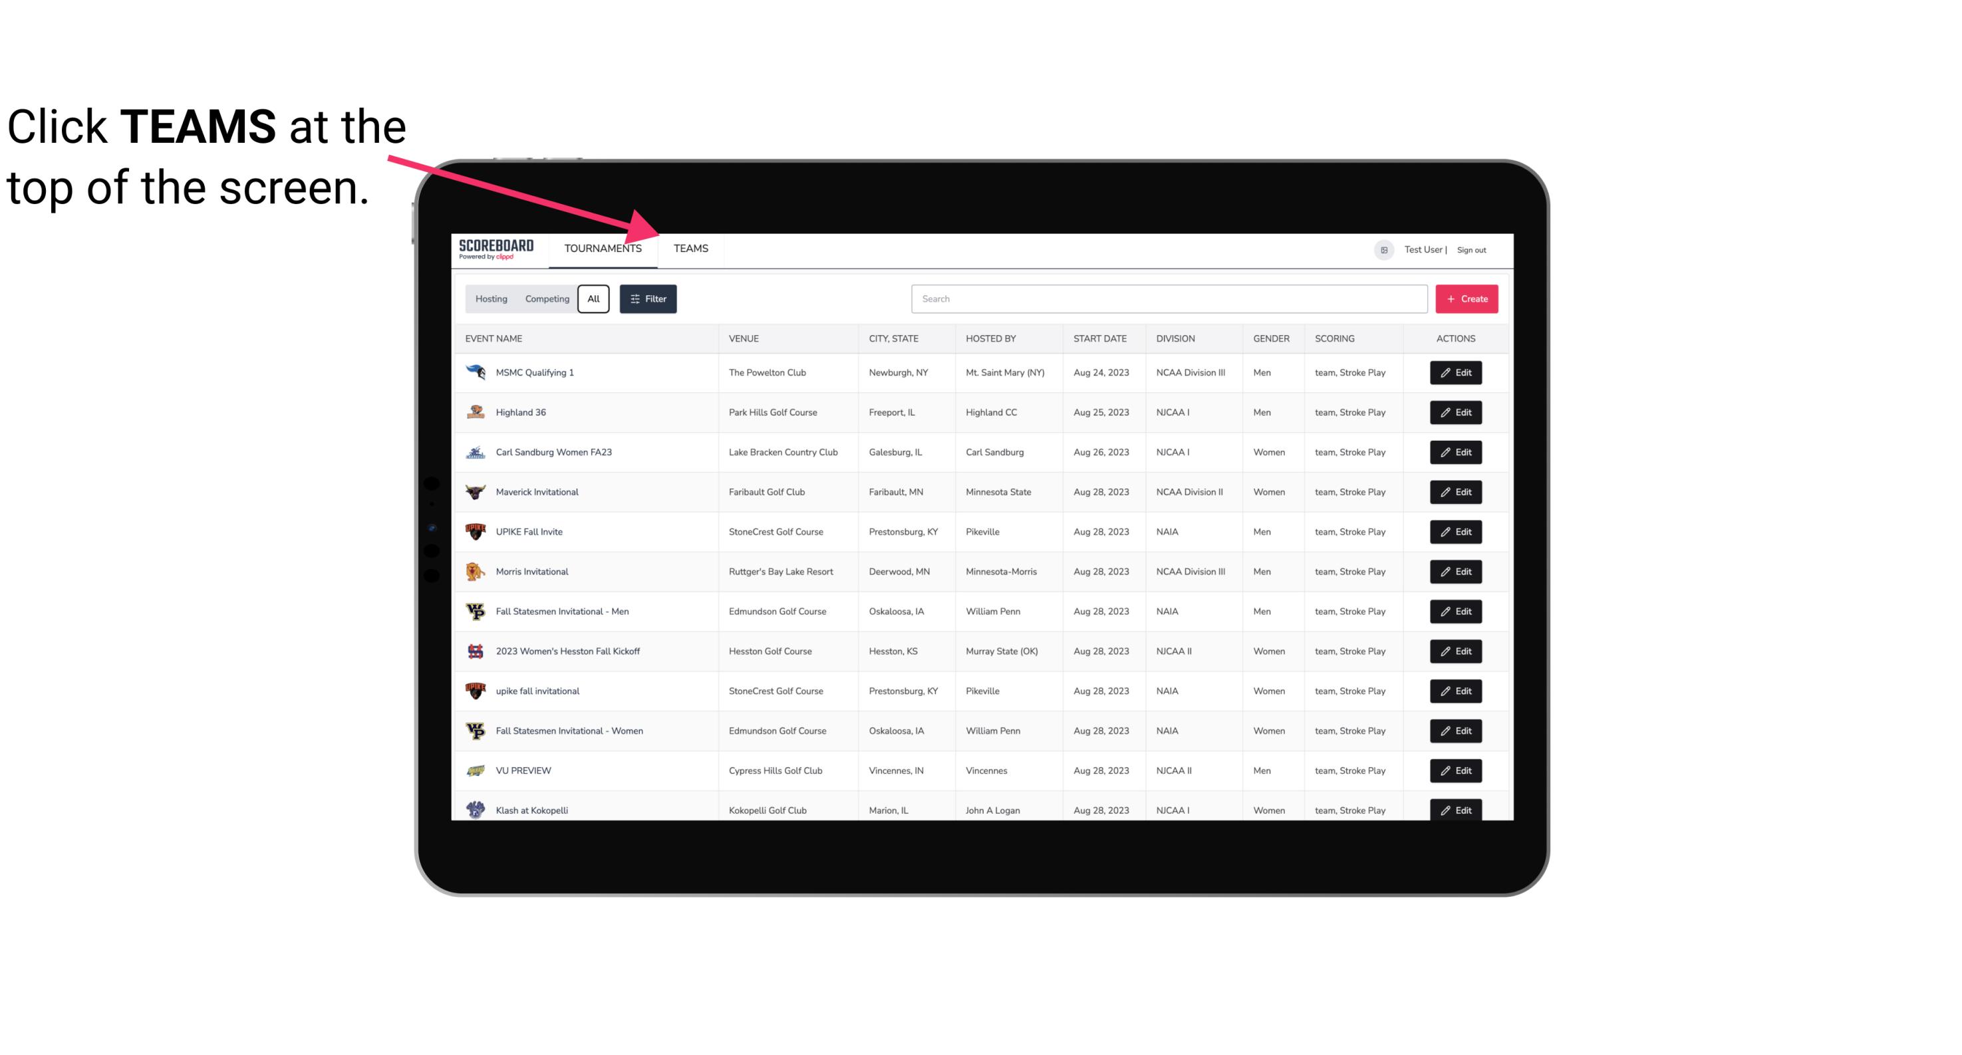The width and height of the screenshot is (1962, 1055).
Task: Click the Edit icon for VU PREVIEW
Action: click(1454, 769)
